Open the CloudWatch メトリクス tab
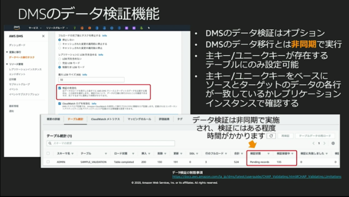Viewport: 349px width, 197px height. point(105,119)
